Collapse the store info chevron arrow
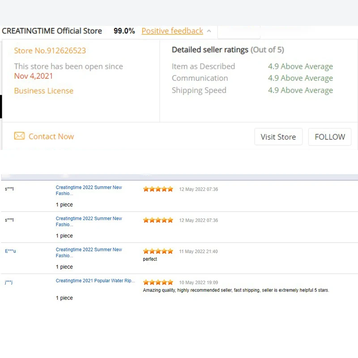Viewport: 358px width, 358px height. click(x=209, y=31)
